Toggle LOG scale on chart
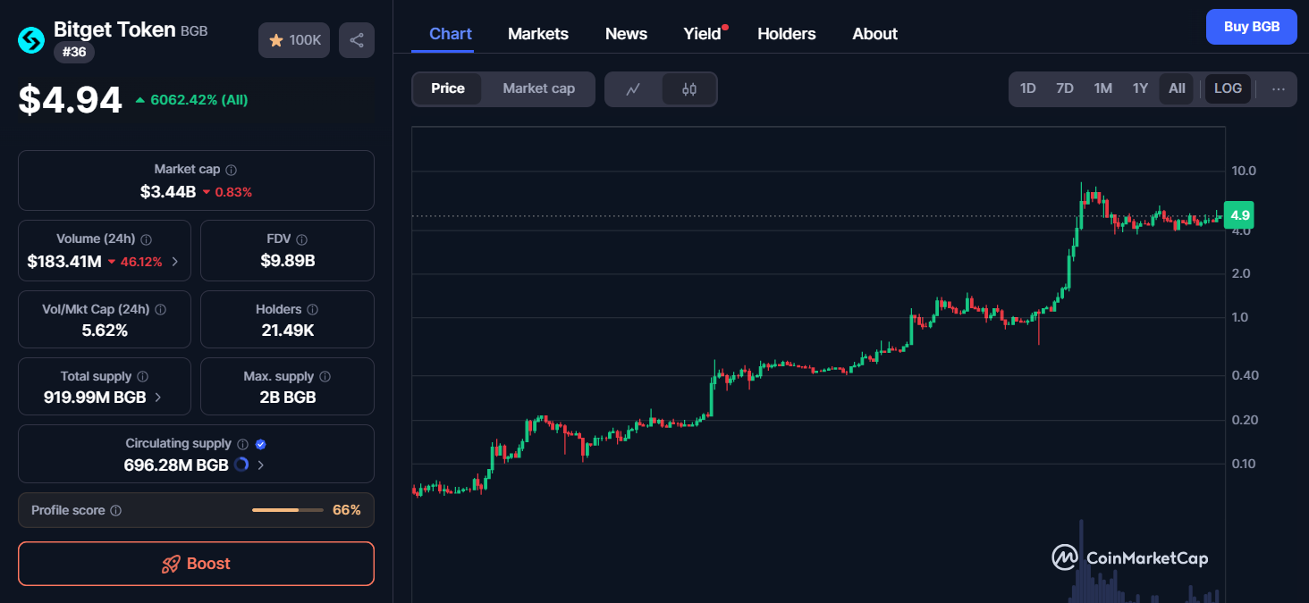The width and height of the screenshot is (1309, 603). point(1228,88)
